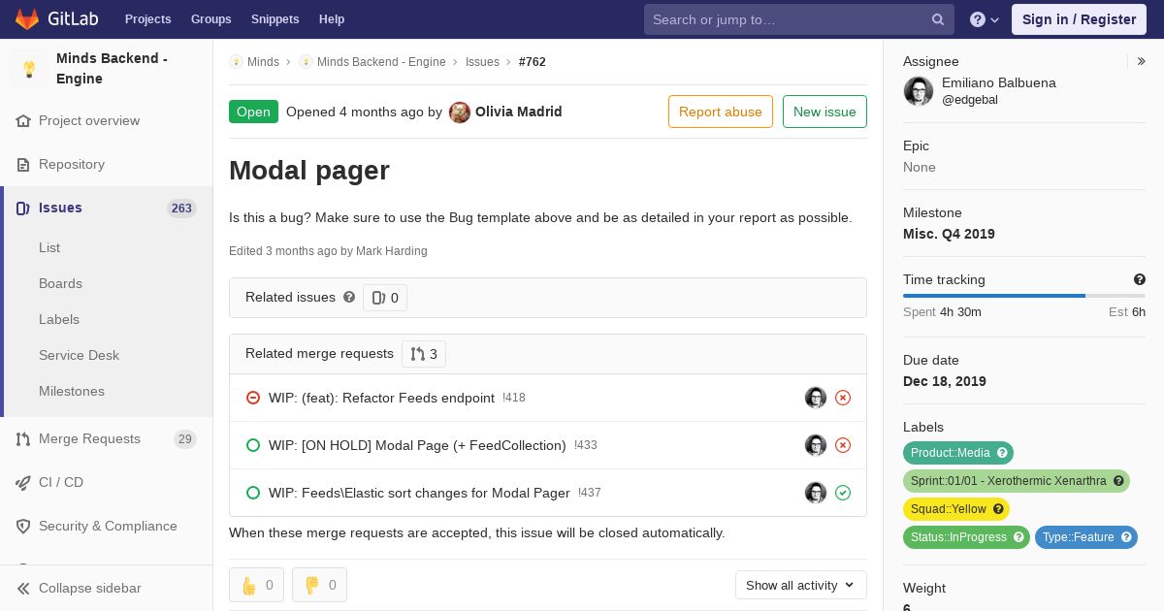Open the Milestones sidebar item

coord(72,392)
